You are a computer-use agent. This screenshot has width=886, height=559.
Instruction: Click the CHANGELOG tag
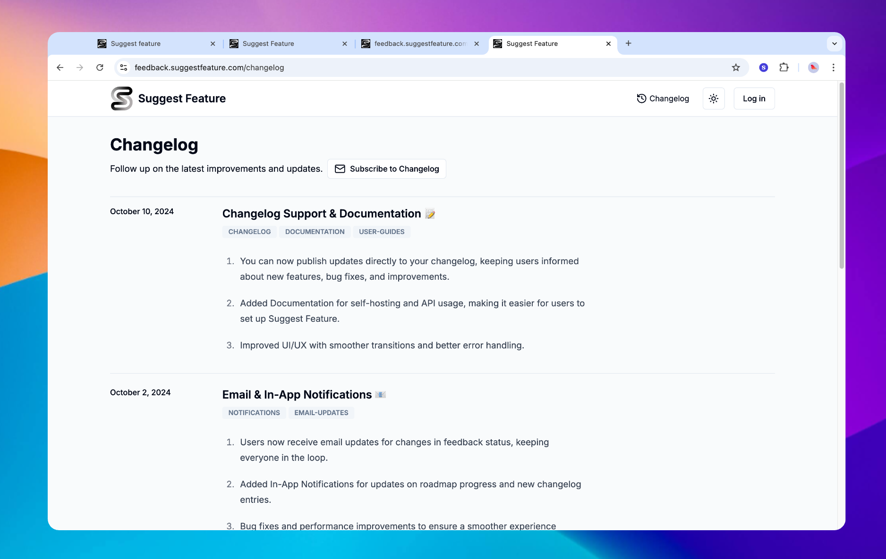click(x=249, y=232)
